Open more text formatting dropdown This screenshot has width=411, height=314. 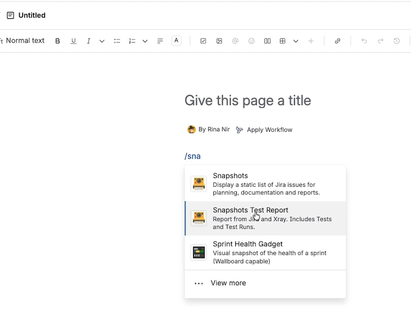tap(102, 41)
